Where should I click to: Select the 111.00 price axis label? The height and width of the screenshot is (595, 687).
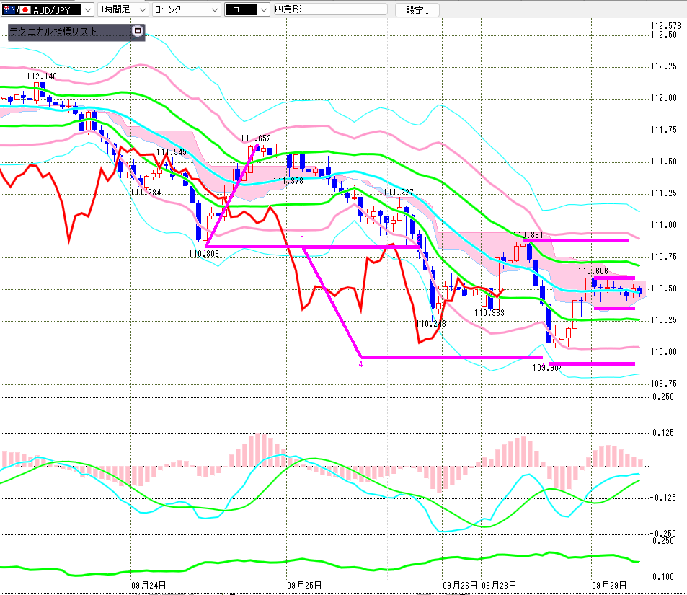664,225
